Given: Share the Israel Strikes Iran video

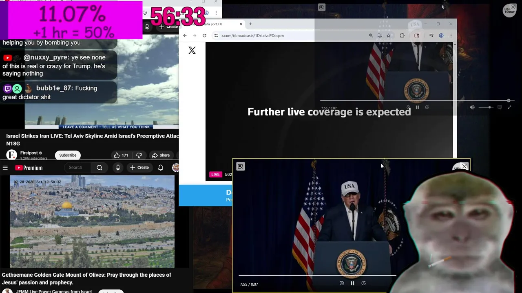Looking at the screenshot, I should click(x=161, y=155).
